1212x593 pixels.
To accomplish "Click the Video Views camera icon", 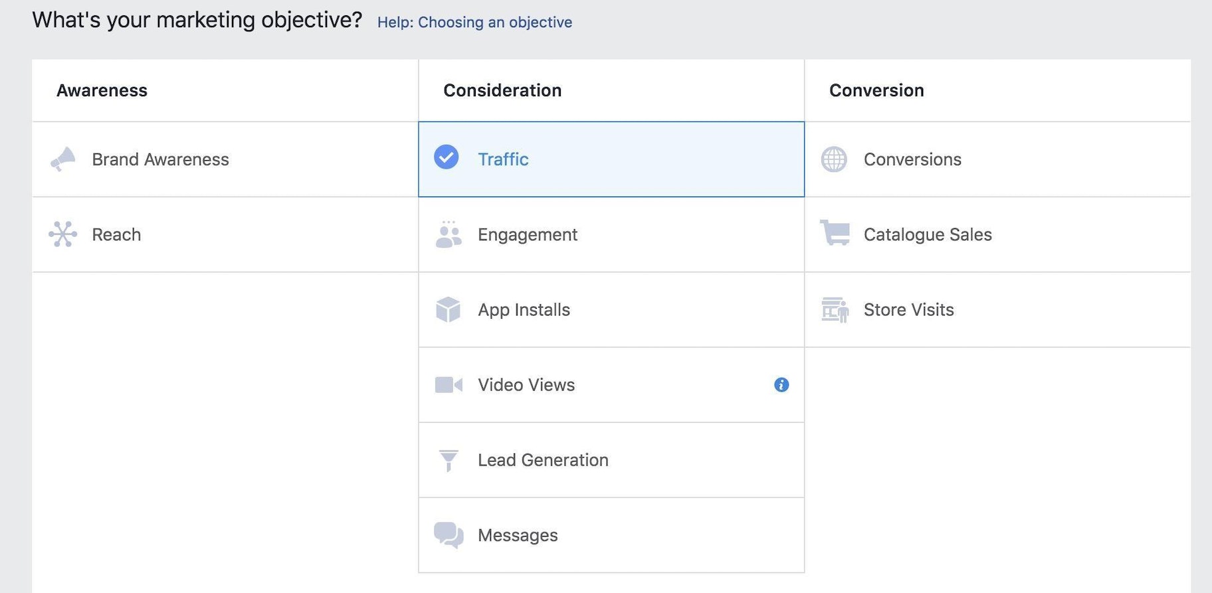I will tap(449, 384).
